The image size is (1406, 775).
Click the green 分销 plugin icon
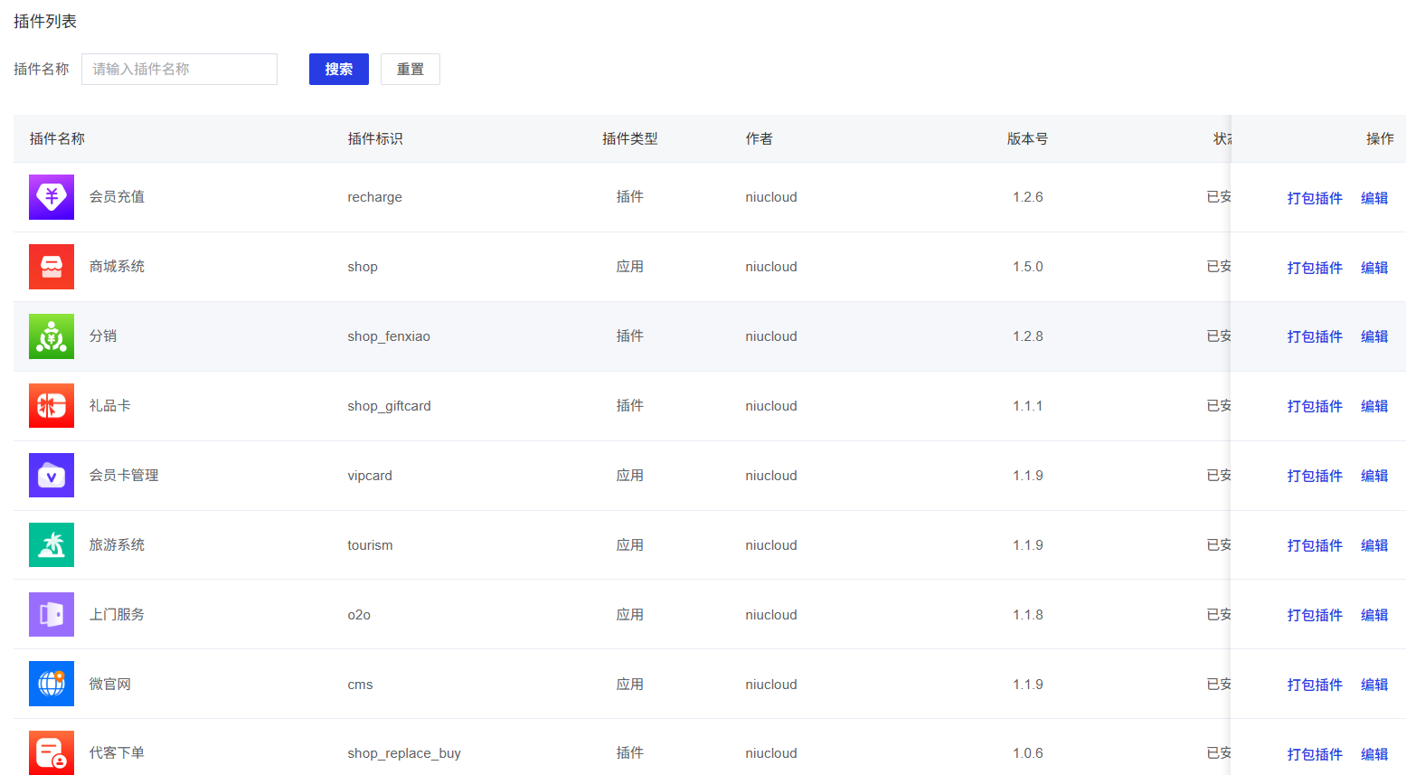coord(52,336)
